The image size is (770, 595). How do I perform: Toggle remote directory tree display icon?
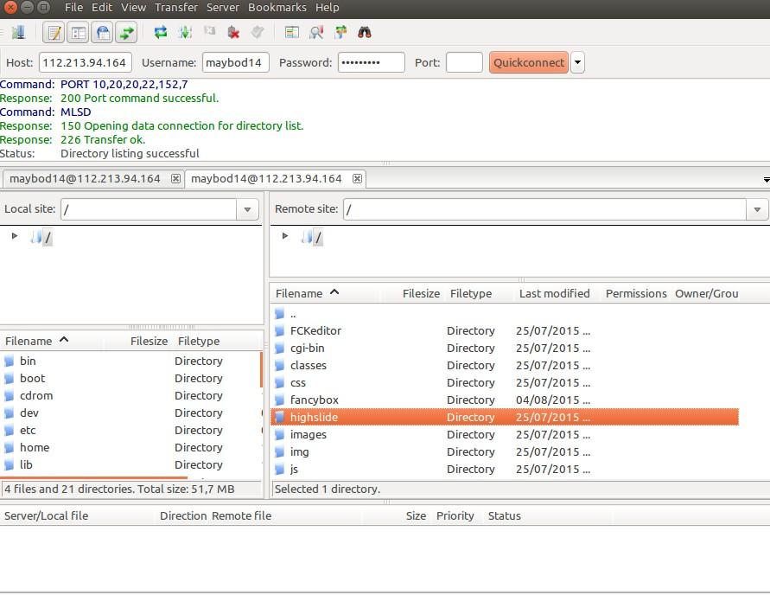coord(102,33)
